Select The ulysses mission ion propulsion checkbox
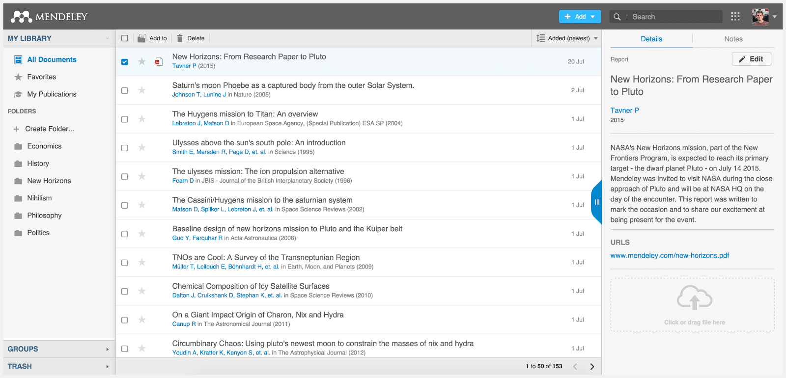The height and width of the screenshot is (378, 786). (x=125, y=177)
